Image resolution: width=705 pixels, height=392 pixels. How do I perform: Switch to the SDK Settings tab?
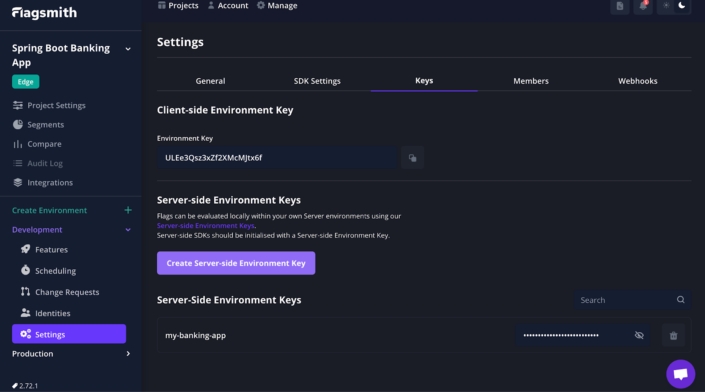[317, 81]
